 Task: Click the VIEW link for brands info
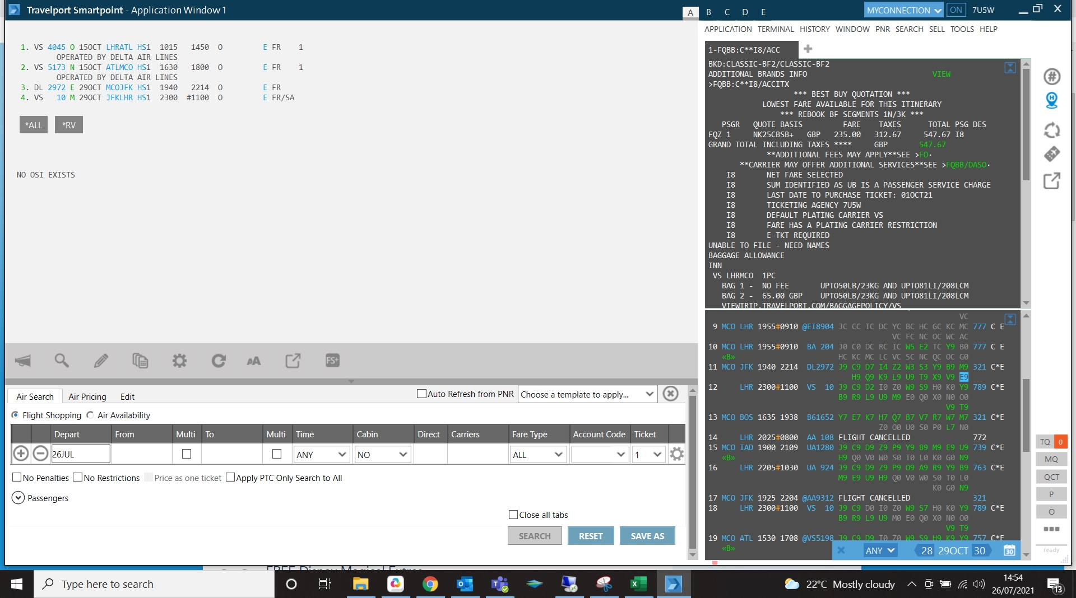(x=941, y=74)
